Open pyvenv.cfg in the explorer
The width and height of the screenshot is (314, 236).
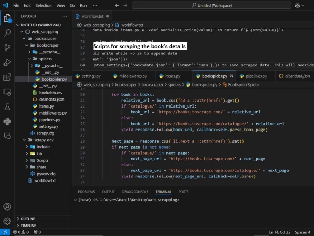coord(43,174)
